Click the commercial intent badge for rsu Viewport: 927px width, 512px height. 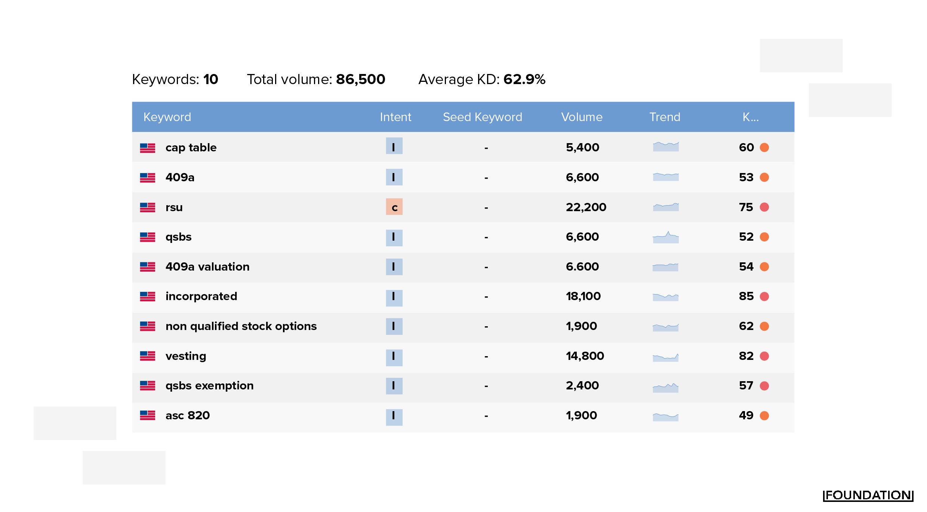coord(394,207)
